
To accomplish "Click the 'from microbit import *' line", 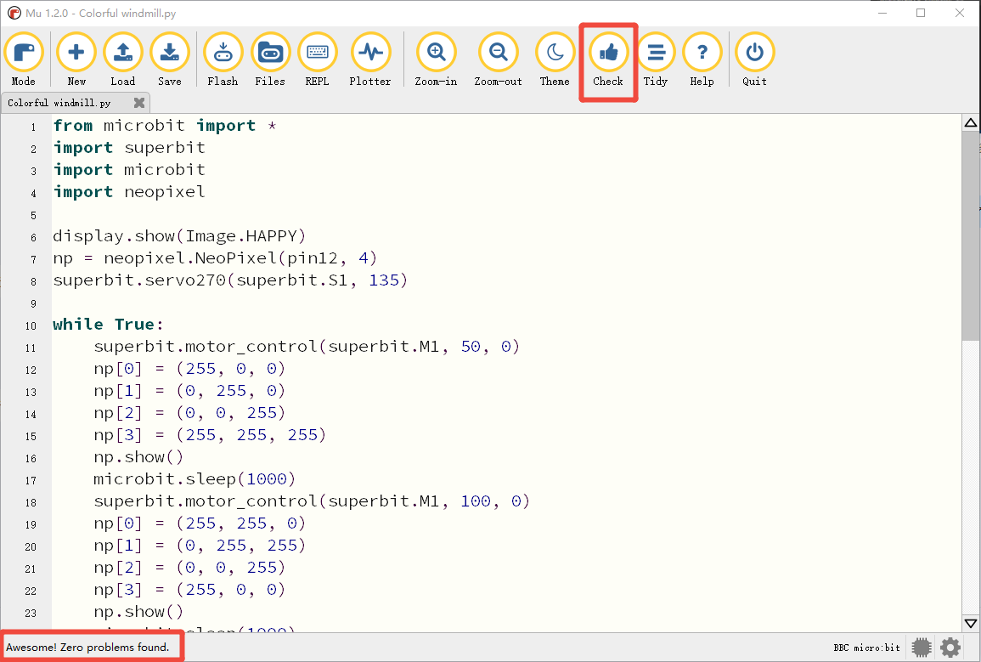I will click(165, 126).
